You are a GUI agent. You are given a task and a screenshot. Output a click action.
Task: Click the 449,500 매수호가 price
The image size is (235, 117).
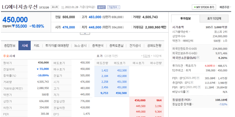tap(141, 106)
